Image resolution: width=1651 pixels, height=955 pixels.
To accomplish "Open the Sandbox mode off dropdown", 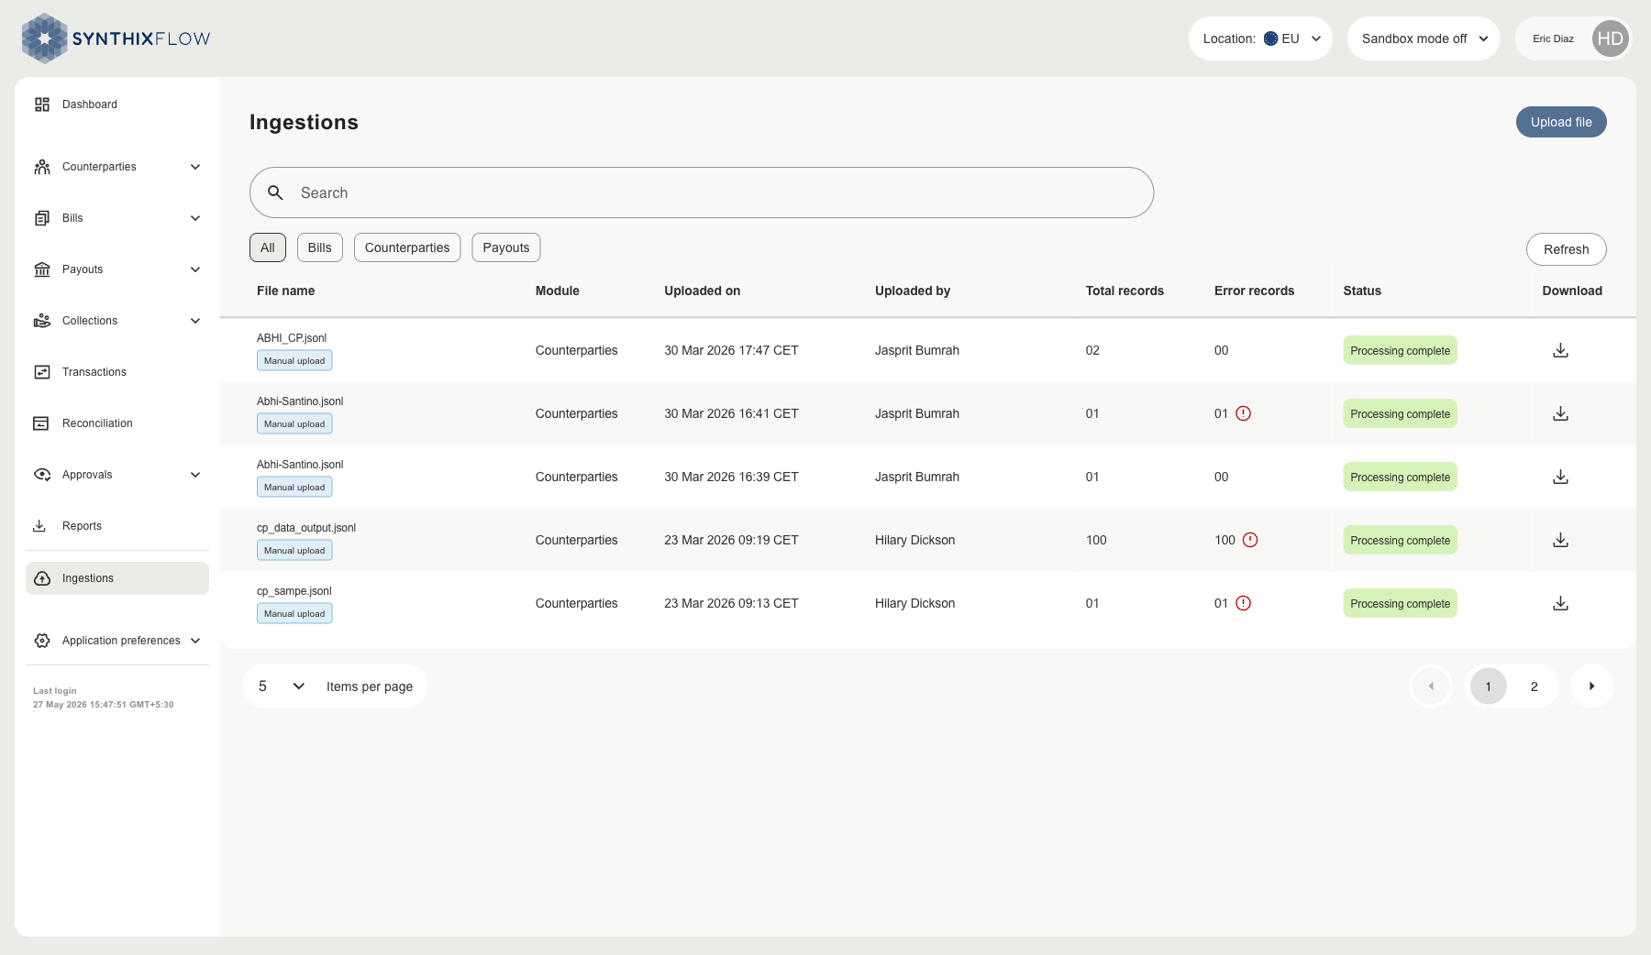I will click(1424, 38).
